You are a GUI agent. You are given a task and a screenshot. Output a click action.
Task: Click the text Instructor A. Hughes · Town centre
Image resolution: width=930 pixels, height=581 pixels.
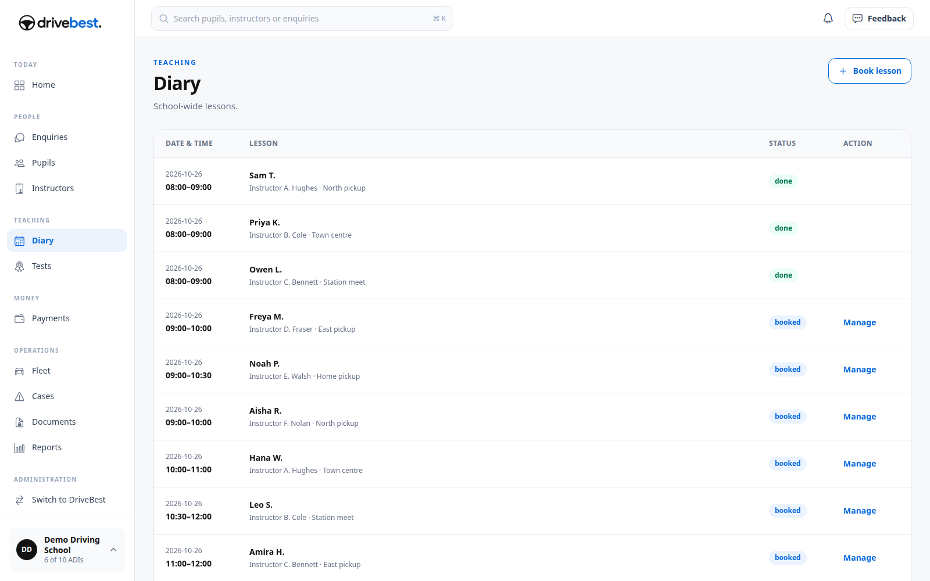(306, 471)
